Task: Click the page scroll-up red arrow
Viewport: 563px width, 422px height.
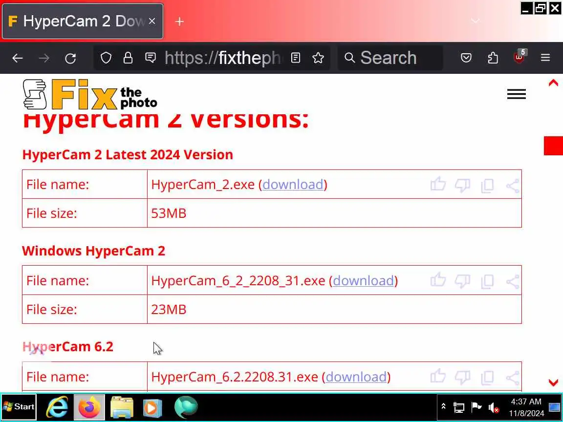Action: pyautogui.click(x=553, y=83)
